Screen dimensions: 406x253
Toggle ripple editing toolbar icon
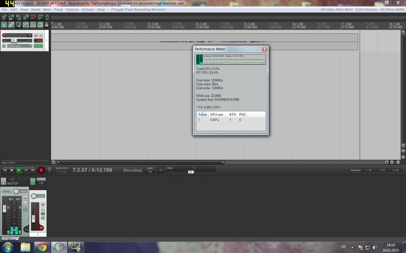(x=18, y=25)
